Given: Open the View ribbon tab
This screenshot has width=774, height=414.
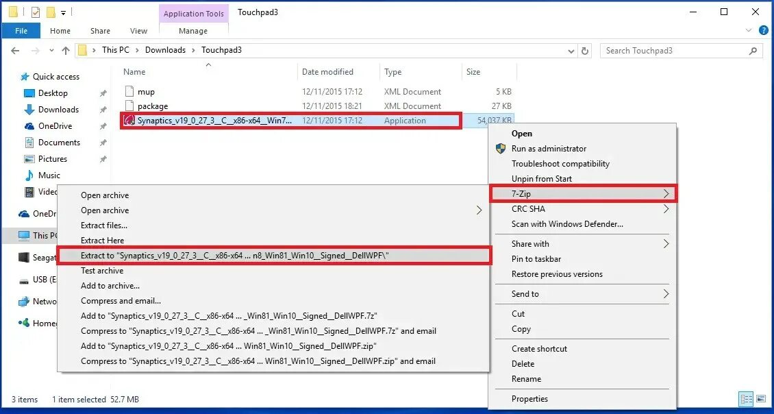Looking at the screenshot, I should [x=139, y=31].
